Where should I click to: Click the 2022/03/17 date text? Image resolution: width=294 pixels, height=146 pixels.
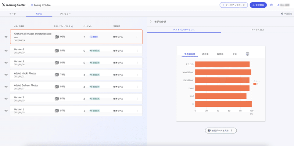19,88
